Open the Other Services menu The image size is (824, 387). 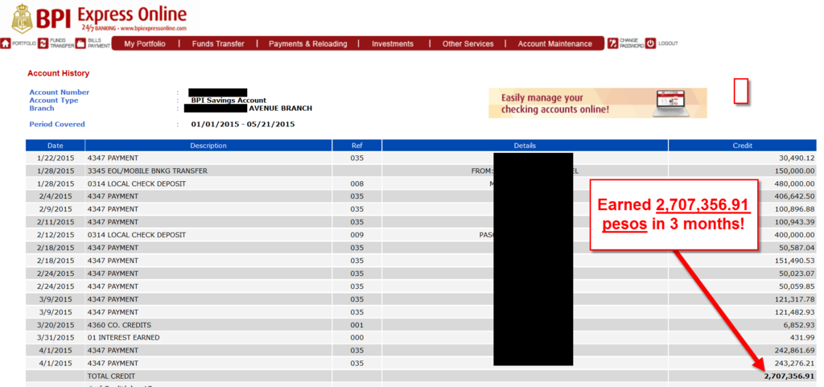coord(468,44)
